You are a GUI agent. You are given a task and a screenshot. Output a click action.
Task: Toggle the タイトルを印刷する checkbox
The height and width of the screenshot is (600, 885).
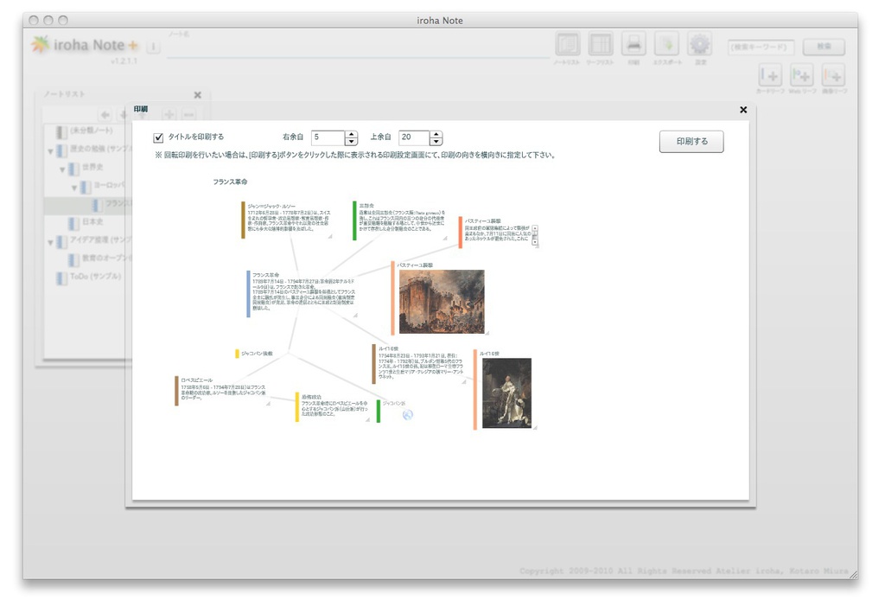click(159, 137)
